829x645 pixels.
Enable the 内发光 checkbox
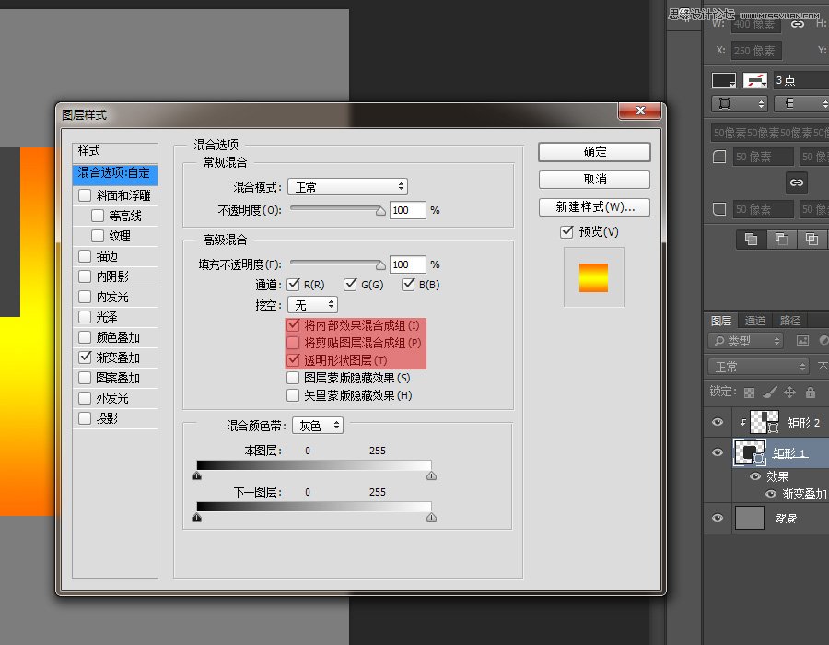coord(85,297)
